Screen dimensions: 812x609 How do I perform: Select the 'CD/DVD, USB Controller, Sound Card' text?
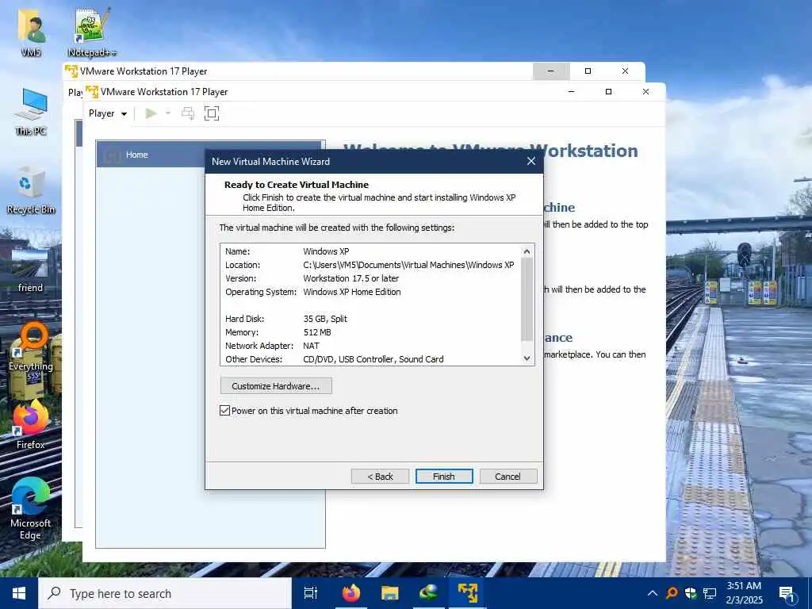373,359
